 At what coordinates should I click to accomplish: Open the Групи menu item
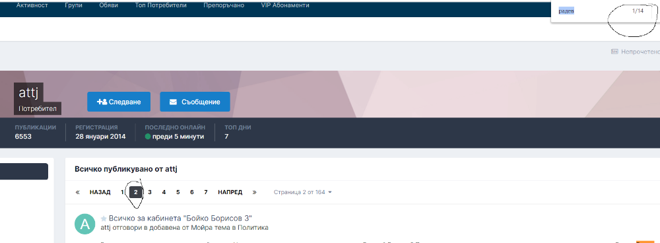click(x=74, y=5)
